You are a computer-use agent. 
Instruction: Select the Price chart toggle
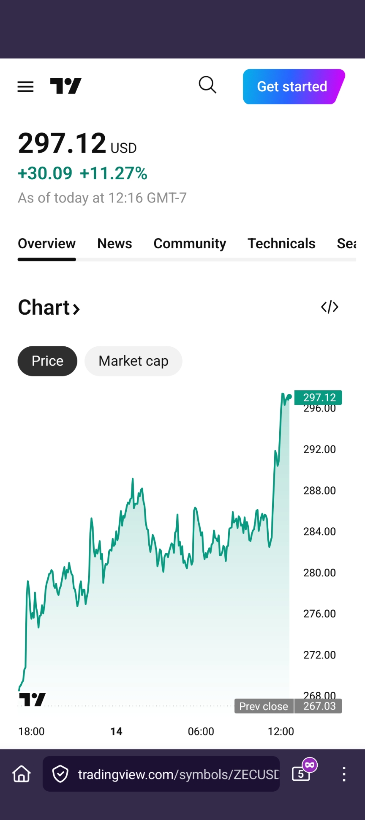click(x=47, y=361)
